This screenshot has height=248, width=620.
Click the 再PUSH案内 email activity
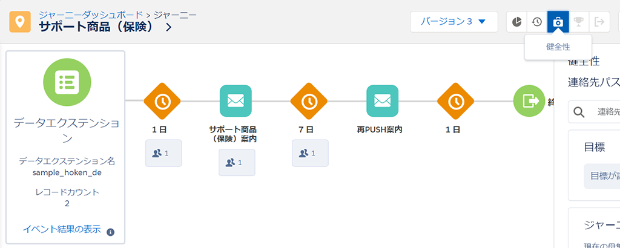382,101
